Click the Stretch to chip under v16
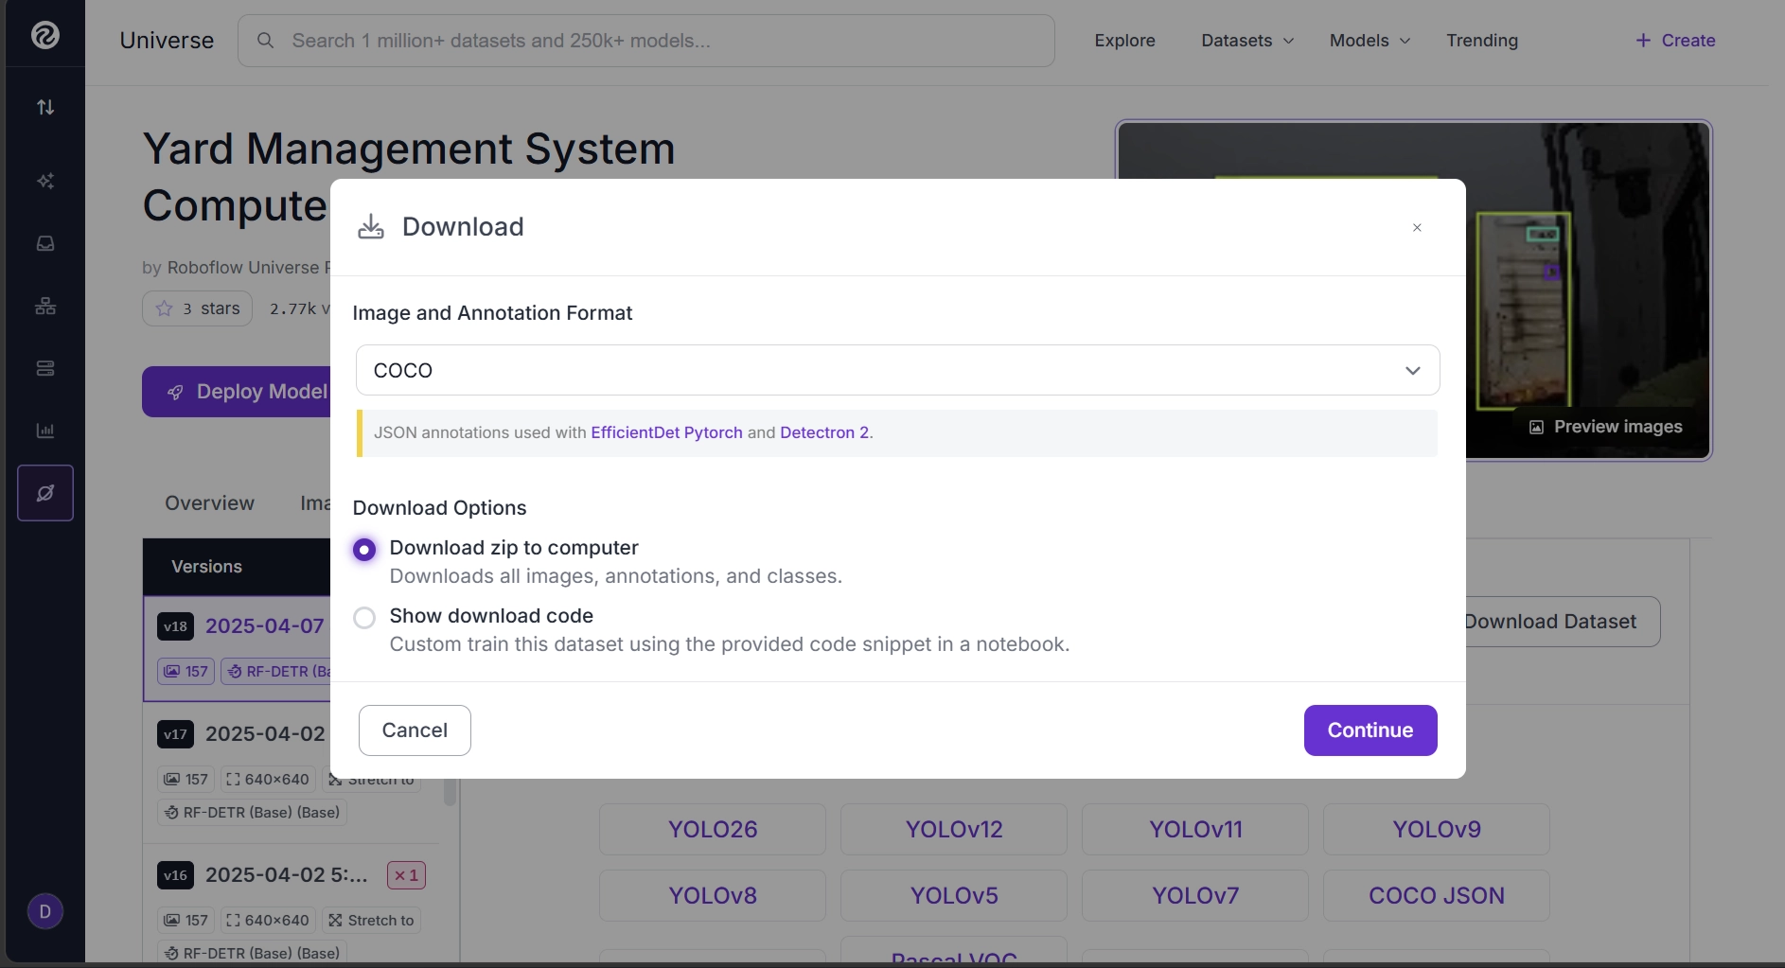 (x=372, y=921)
